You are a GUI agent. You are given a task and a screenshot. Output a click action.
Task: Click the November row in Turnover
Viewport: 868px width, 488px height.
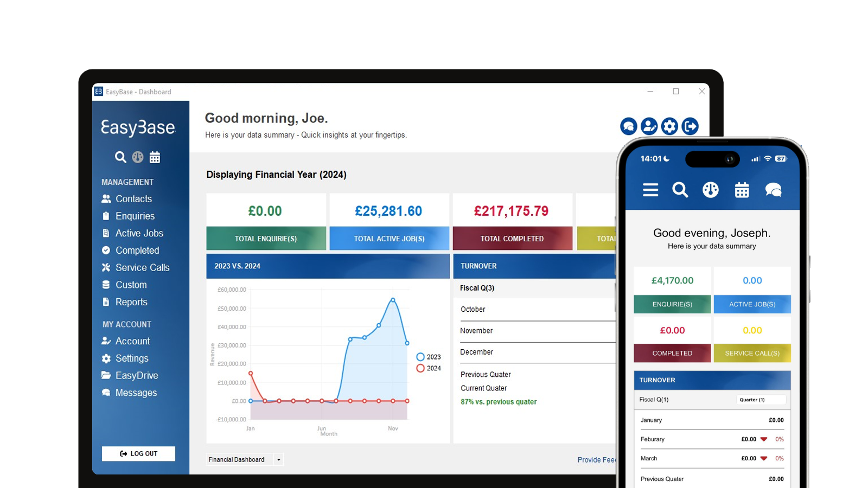(538, 331)
